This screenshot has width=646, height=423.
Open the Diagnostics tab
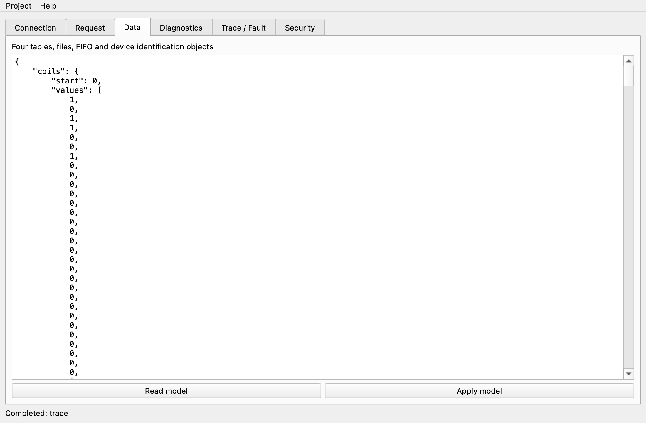(181, 28)
